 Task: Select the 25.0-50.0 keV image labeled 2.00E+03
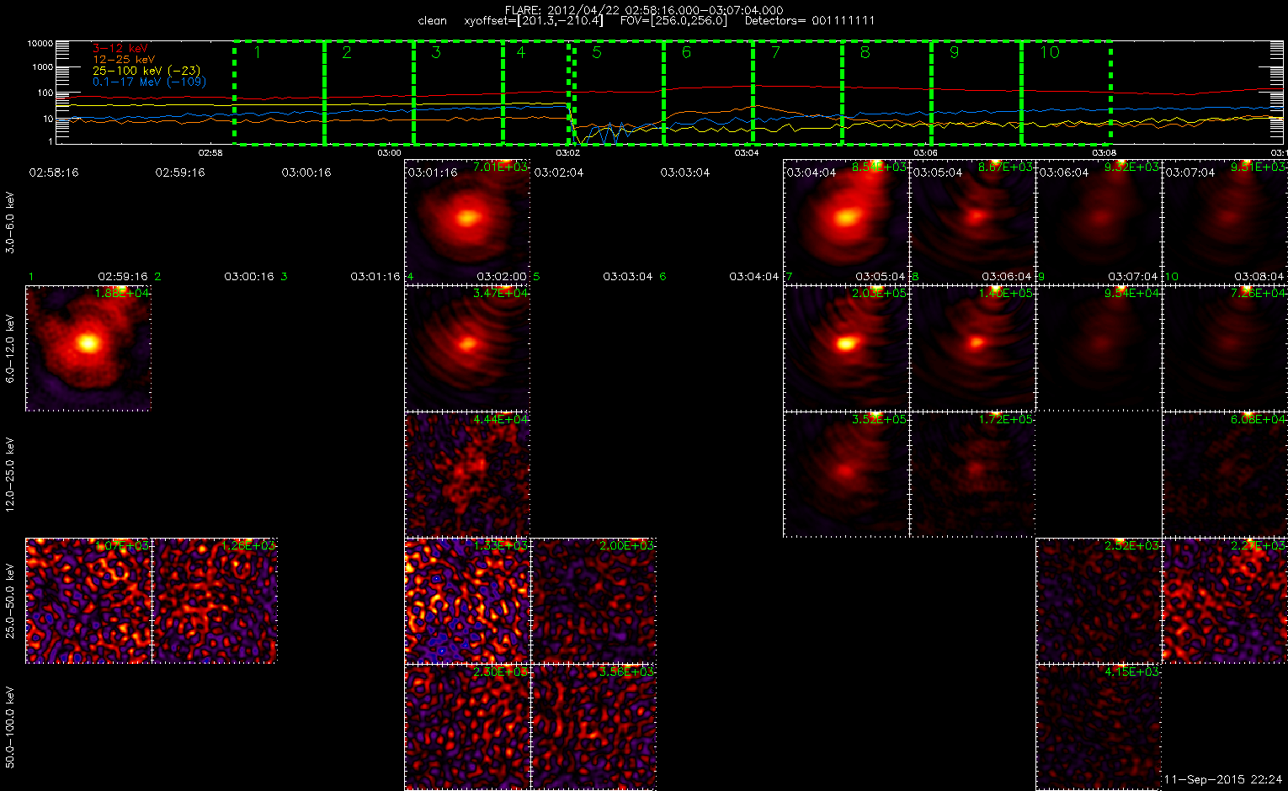click(x=593, y=601)
